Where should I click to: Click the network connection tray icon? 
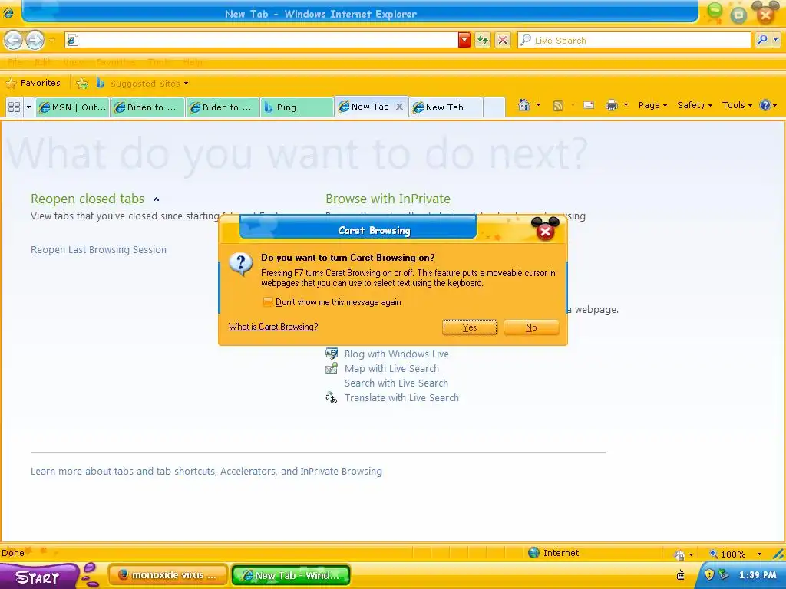coord(723,574)
